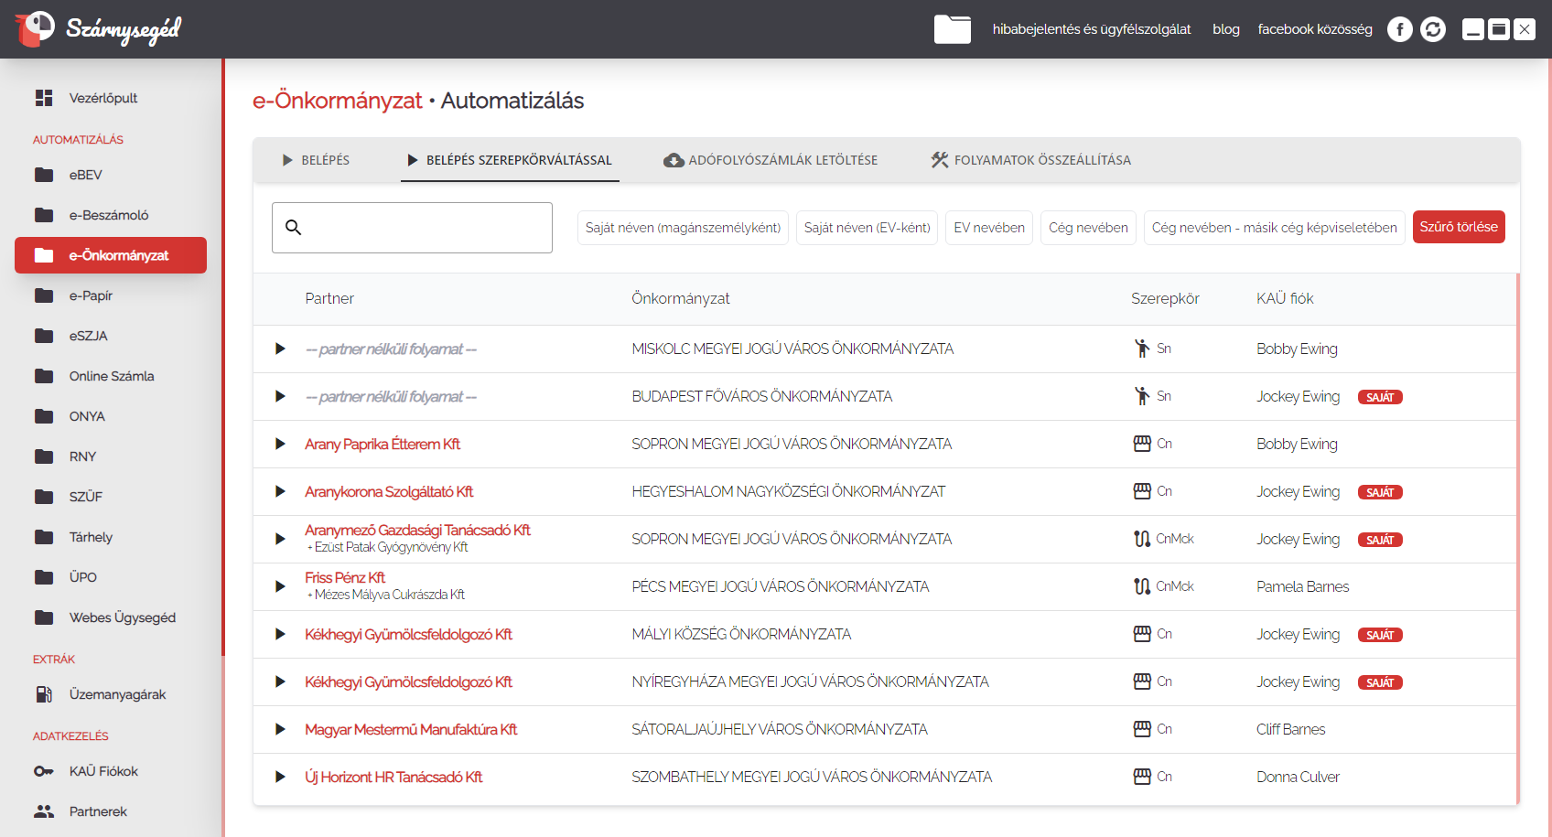Toggle filter Saját néven (magánszemélyként)
1552x837 pixels.
pyautogui.click(x=683, y=228)
